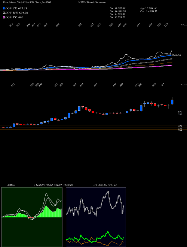The height and width of the screenshot is (247, 187).
Task: Click the white DOW MT legend swatch
Action: [x=4, y=13]
